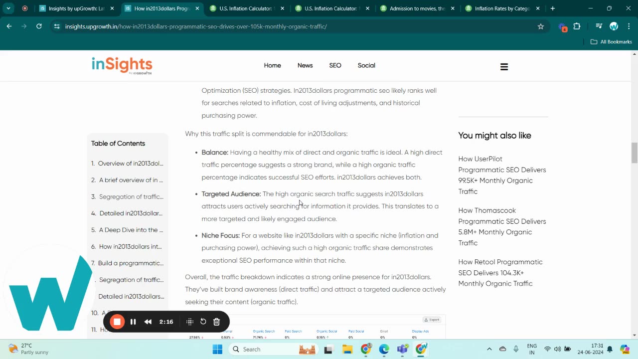Jump to contents item 3 Segregation of traffic
The image size is (638, 359).
point(127,197)
